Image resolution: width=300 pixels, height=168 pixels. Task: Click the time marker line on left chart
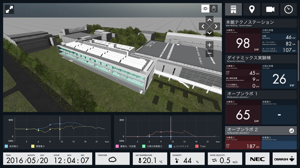[60, 128]
